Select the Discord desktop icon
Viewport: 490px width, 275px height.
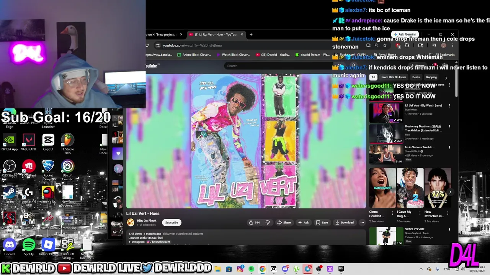(9, 247)
